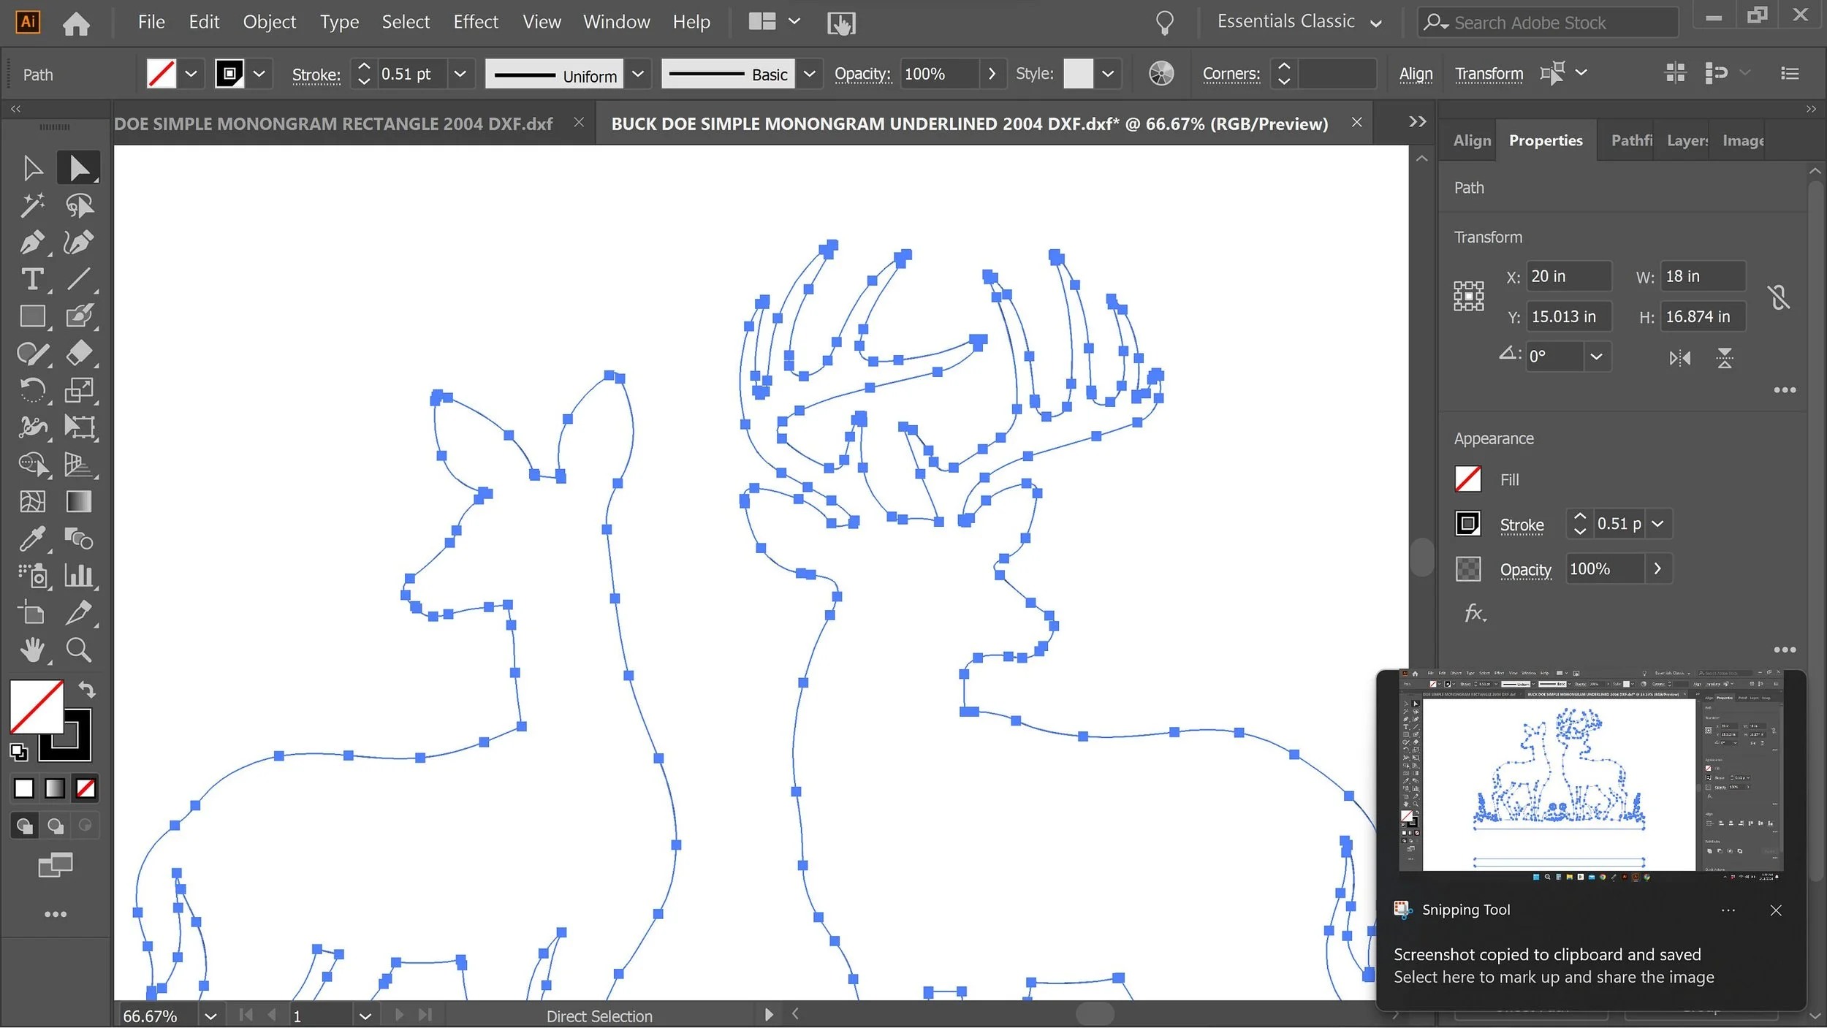Click Flip Horizontal icon in Transform

point(1679,358)
